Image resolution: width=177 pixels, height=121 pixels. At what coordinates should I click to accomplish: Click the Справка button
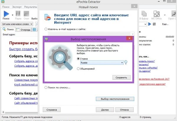tap(52, 110)
